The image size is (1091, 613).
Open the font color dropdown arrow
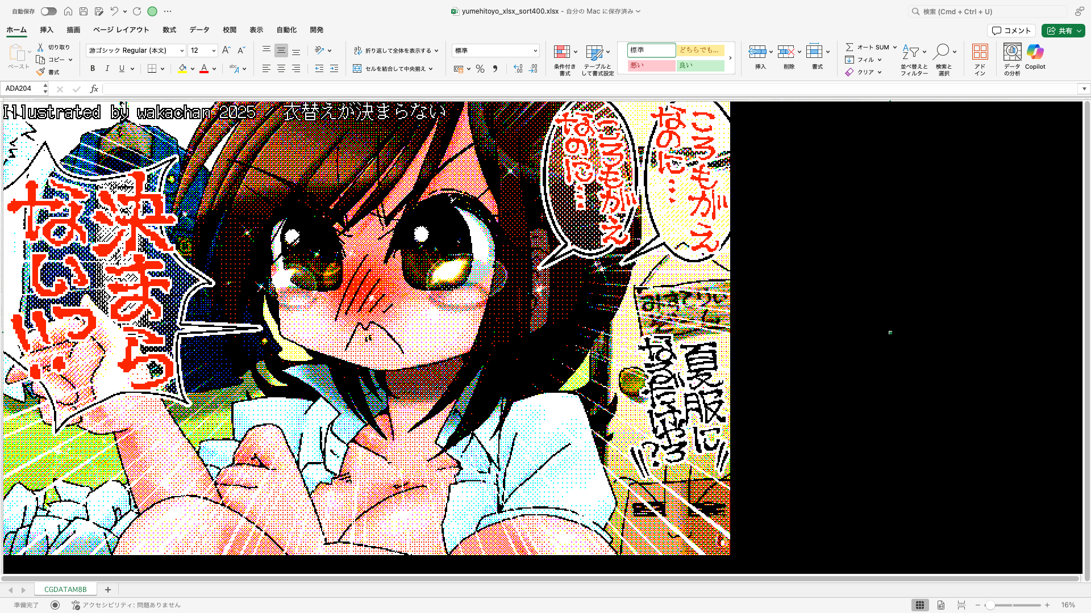[x=214, y=69]
